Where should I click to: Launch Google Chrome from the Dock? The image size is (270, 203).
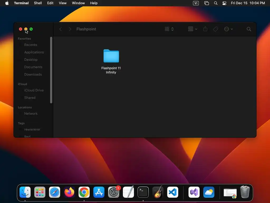(84, 192)
